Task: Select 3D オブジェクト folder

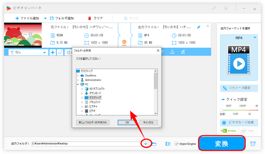Action: (x=97, y=89)
